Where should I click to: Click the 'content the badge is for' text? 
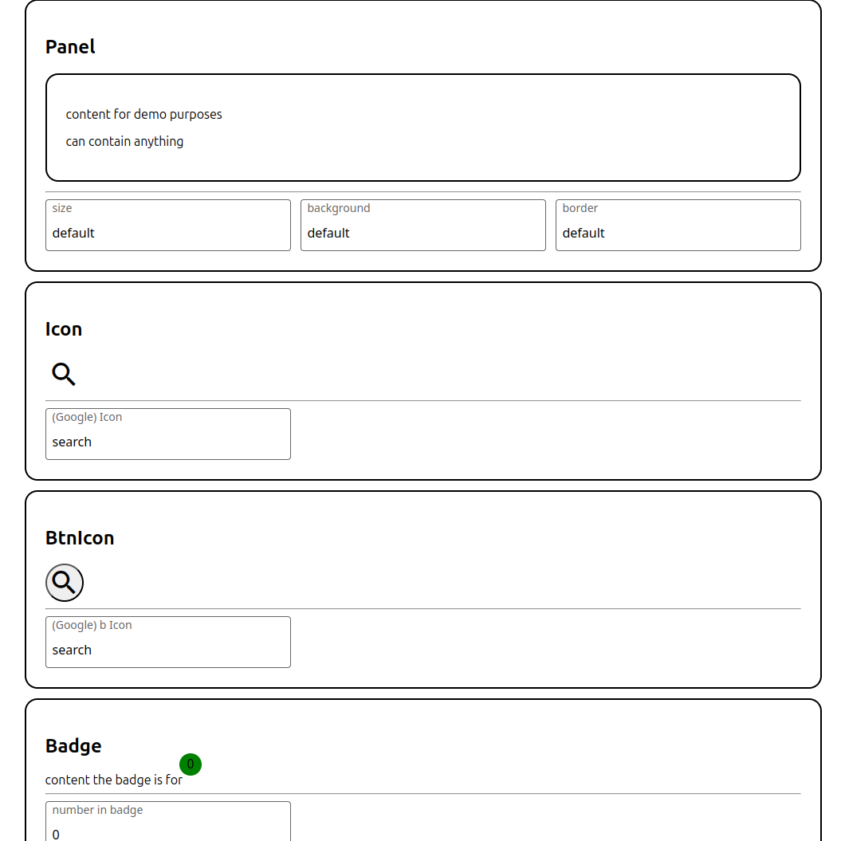tap(113, 780)
